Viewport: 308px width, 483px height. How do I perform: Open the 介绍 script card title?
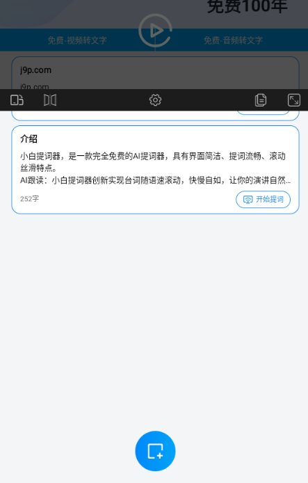29,139
